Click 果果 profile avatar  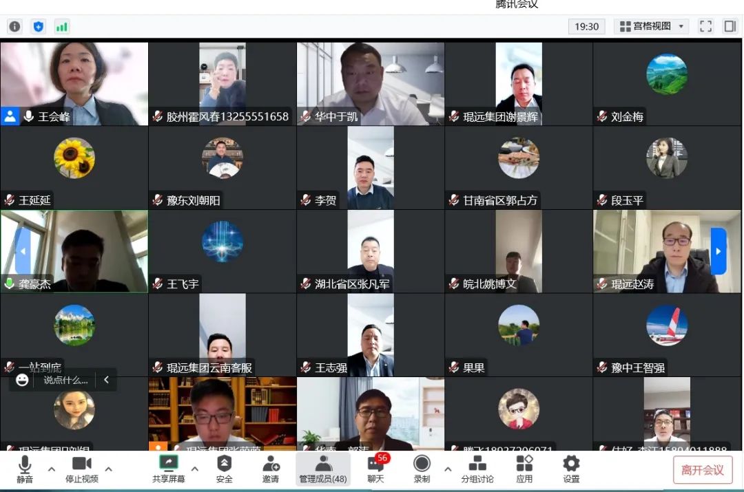[519, 325]
